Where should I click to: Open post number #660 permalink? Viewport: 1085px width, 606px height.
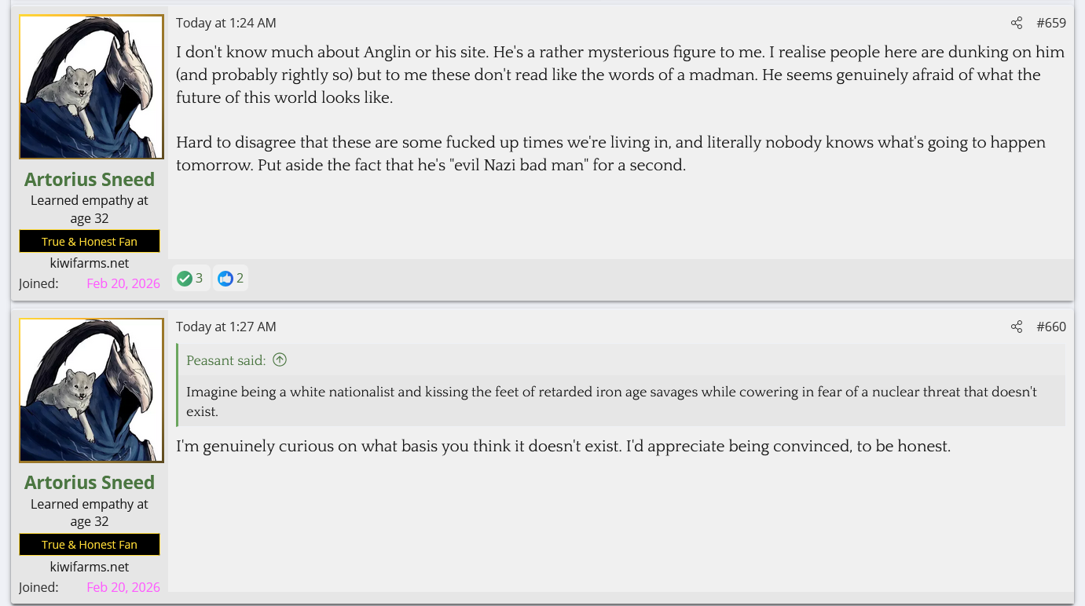[x=1051, y=327]
